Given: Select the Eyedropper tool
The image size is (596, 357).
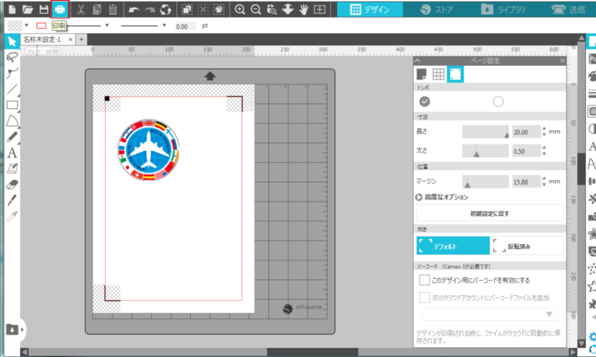Looking at the screenshot, I should [12, 216].
